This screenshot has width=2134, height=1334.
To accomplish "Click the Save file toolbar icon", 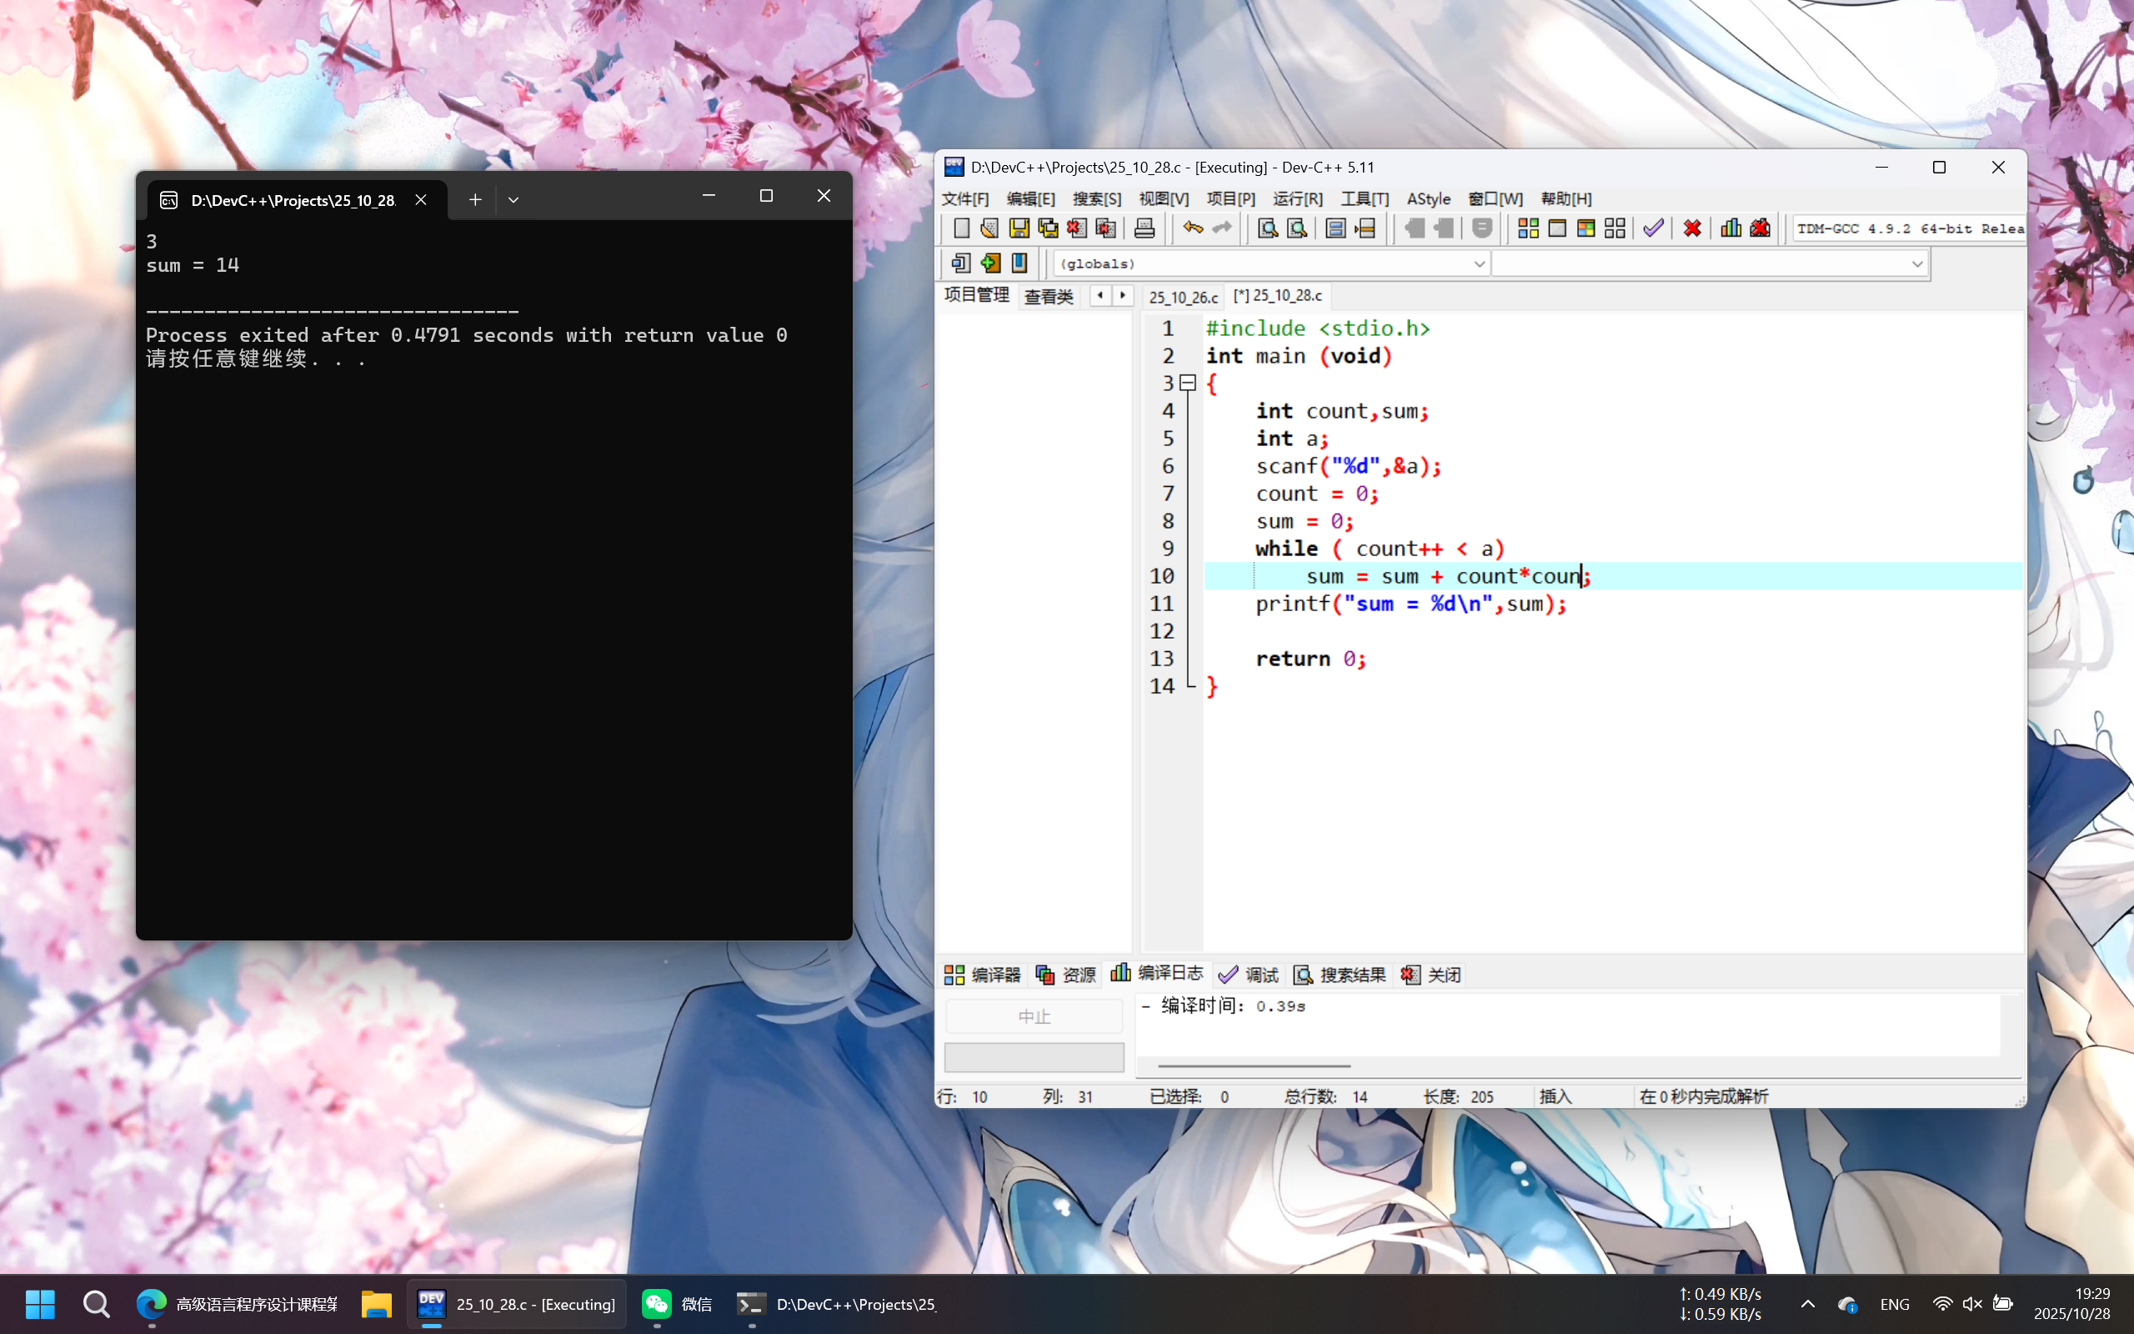I will [1019, 228].
